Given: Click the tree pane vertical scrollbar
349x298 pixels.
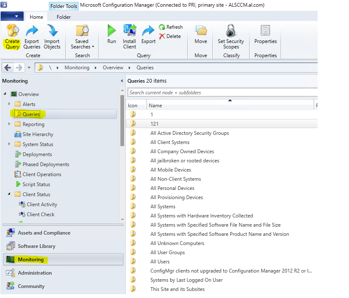Looking at the screenshot, I should (x=122, y=121).
